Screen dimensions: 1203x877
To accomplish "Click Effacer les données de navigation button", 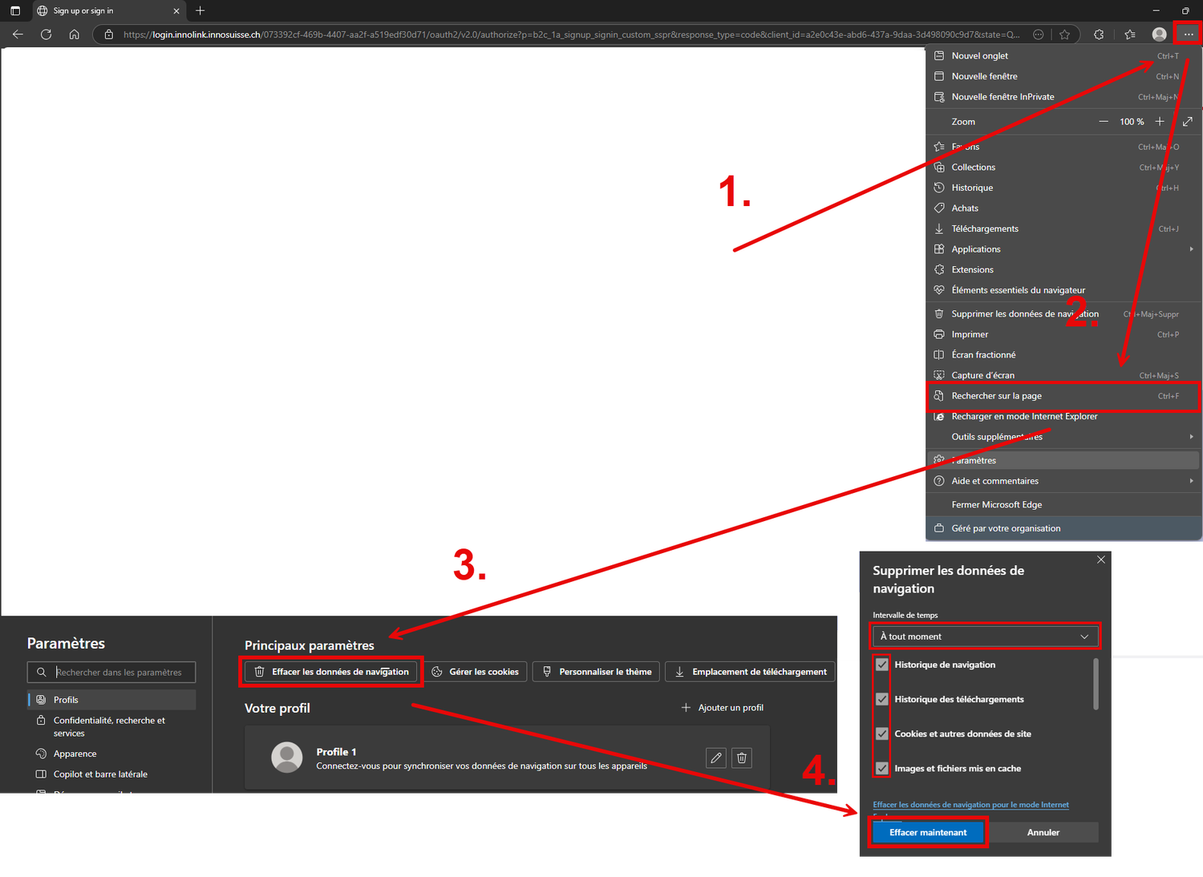I will pos(331,672).
